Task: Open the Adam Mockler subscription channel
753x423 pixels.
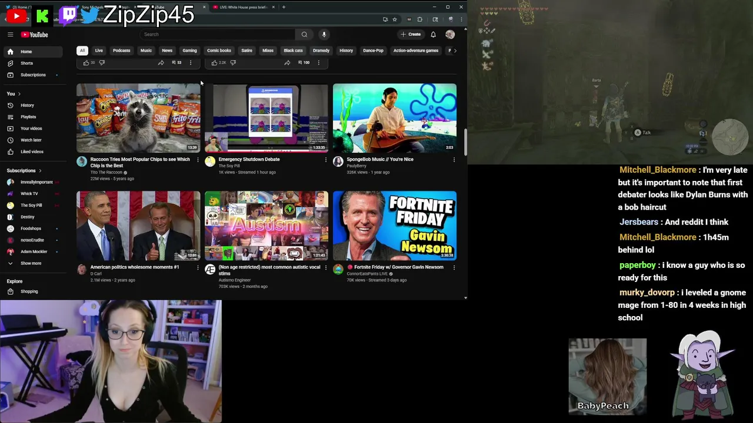Action: coord(34,251)
